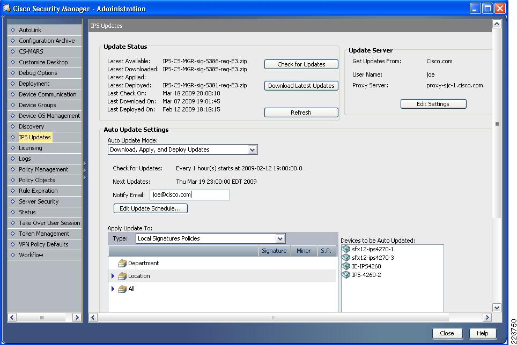The image size is (517, 345).
Task: Click the diamond bullet beside Licensing
Action: (13, 148)
